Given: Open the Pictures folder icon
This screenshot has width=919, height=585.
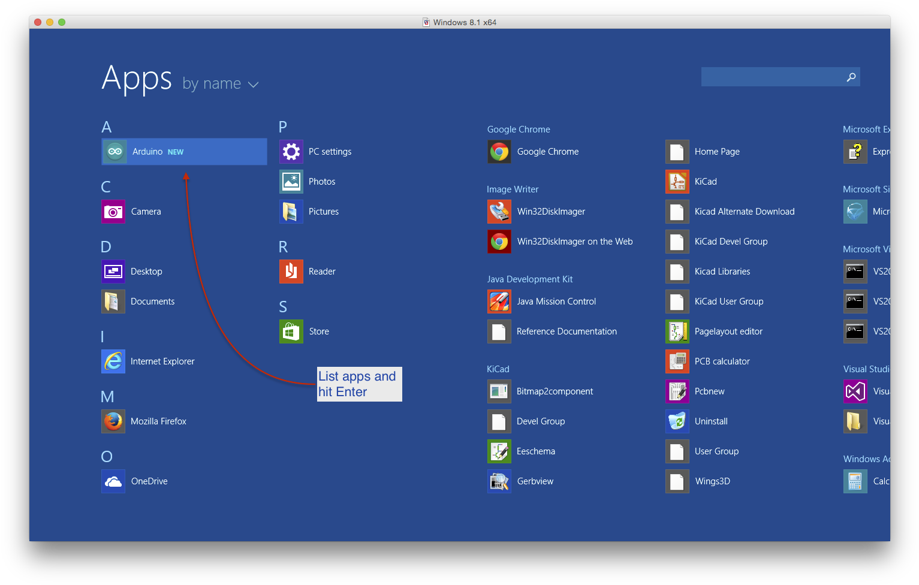Looking at the screenshot, I should point(291,212).
